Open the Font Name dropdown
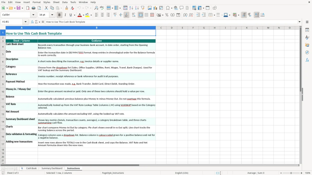Screen dimensions: 312x175 [33, 15]
